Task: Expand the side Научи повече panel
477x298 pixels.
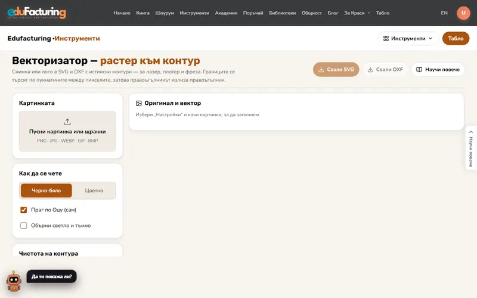Action: pyautogui.click(x=471, y=148)
